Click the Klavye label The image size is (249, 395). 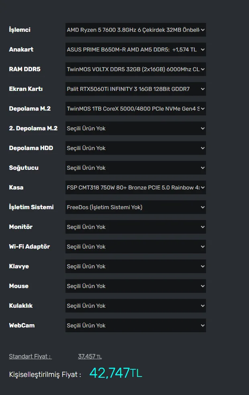(x=19, y=266)
